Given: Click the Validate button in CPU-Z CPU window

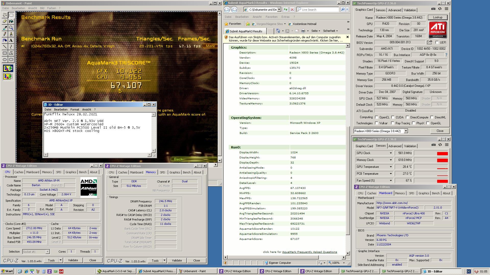Looking at the screenshot, I should pos(73,260).
